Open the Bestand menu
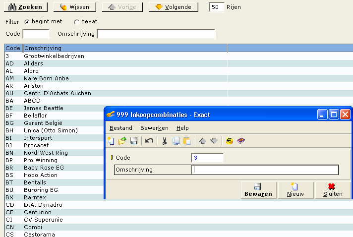Image resolution: width=353 pixels, height=237 pixels. tap(121, 128)
